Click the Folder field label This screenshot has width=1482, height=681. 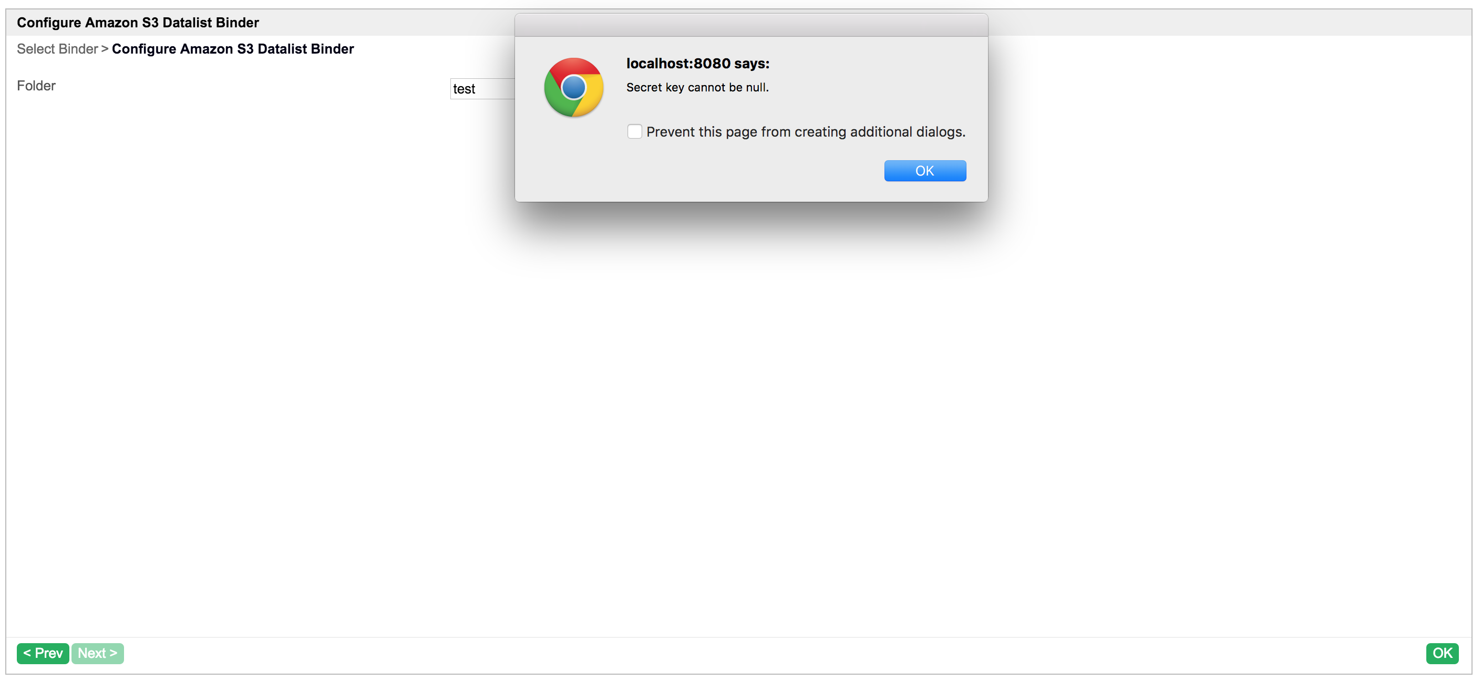pos(36,86)
